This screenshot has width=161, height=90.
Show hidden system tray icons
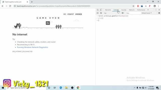(x=134, y=88)
